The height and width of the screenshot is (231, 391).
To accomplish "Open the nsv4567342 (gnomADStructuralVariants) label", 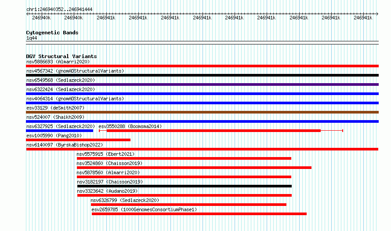I will click(x=75, y=71).
